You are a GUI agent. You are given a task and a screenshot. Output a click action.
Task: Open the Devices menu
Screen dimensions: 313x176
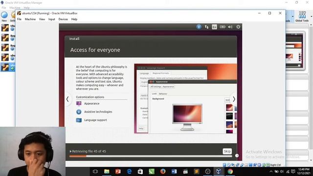pos(63,19)
